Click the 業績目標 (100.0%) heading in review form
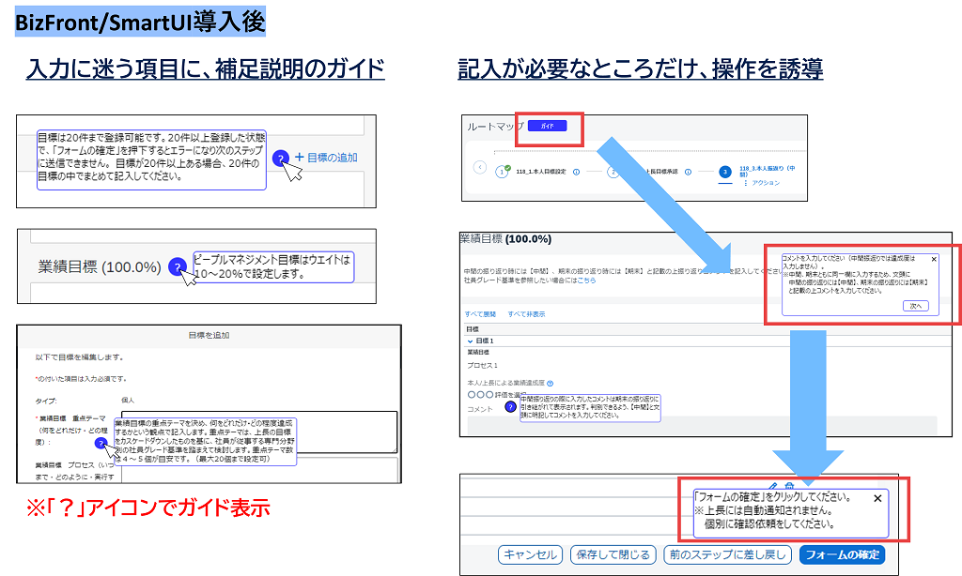The width and height of the screenshot is (962, 576). pyautogui.click(x=505, y=239)
